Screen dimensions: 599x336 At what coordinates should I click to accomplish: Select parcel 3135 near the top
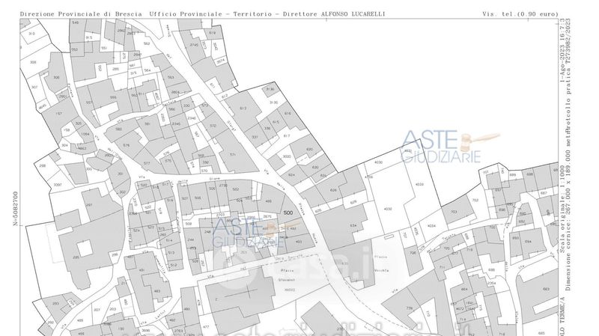coord(273,102)
